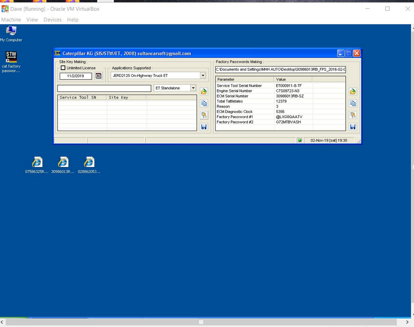Click green status indicator in status bar

tap(300, 140)
